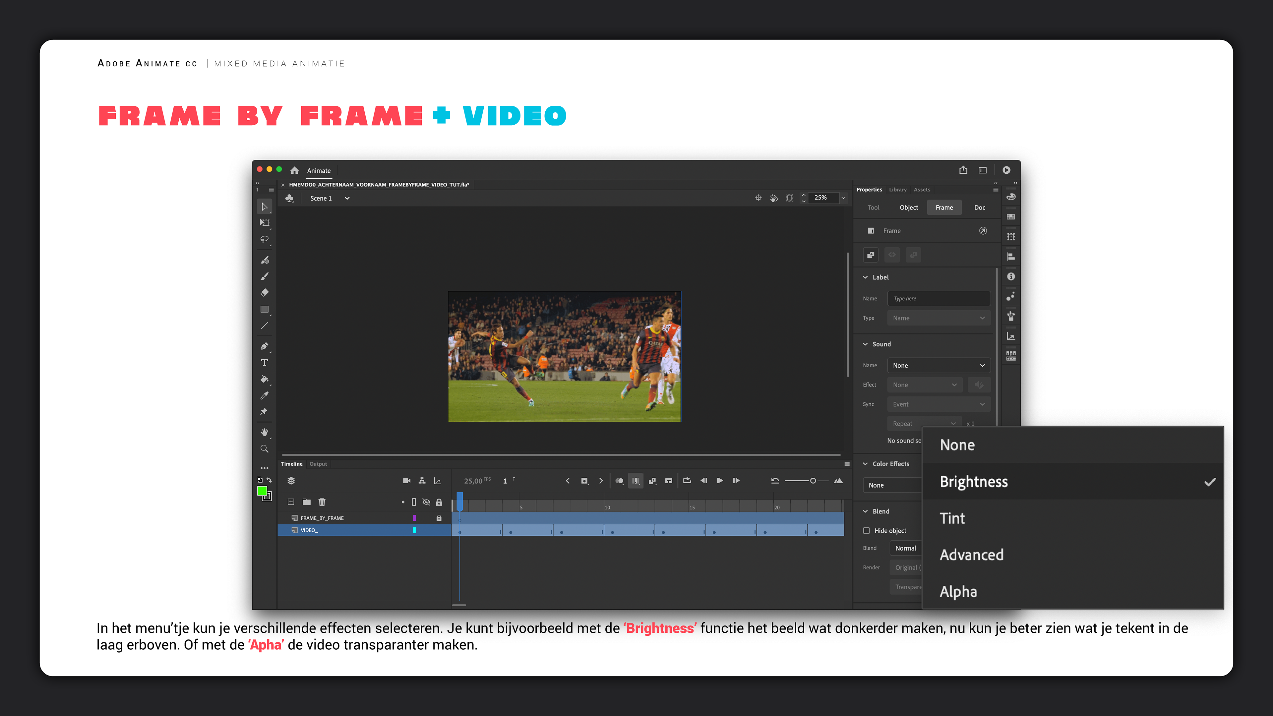Toggle onion skin in timeline
This screenshot has width=1273, height=716.
[x=619, y=481]
